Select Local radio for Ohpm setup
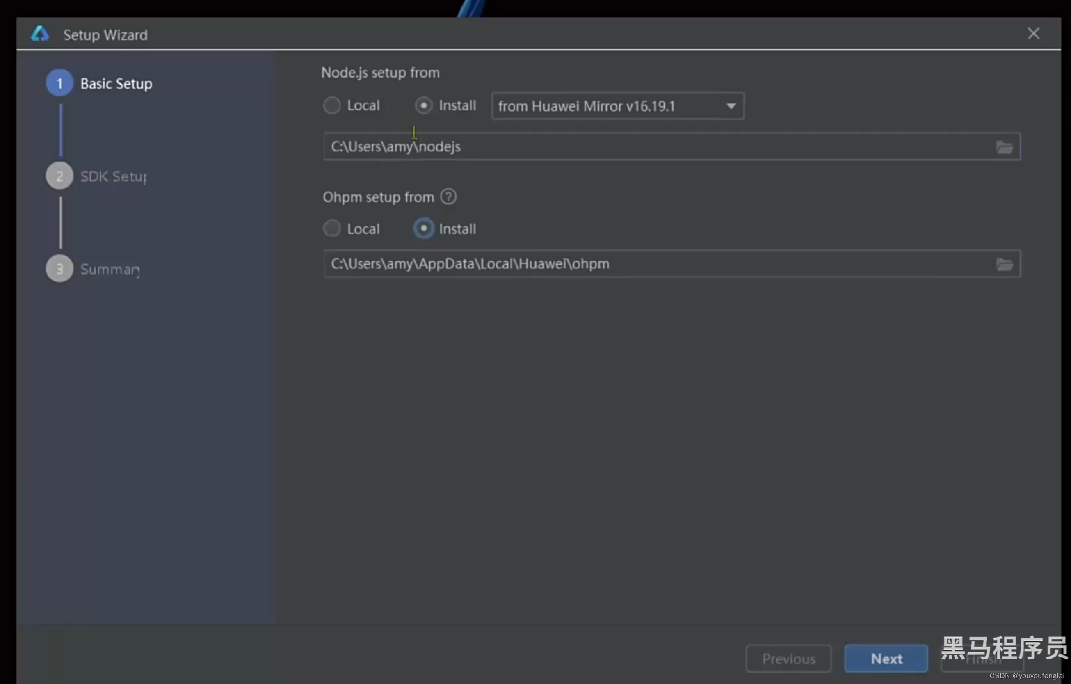This screenshot has height=684, width=1071. pos(332,229)
